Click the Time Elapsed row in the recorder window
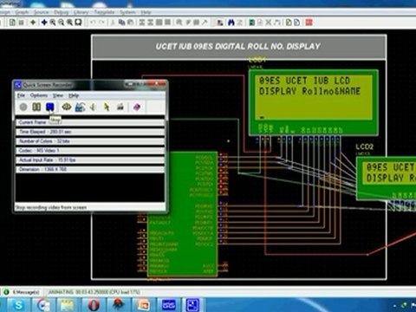This screenshot has height=312, width=416. tap(90, 132)
